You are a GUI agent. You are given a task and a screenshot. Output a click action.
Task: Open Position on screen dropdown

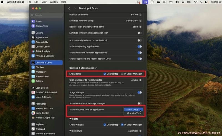136,14
